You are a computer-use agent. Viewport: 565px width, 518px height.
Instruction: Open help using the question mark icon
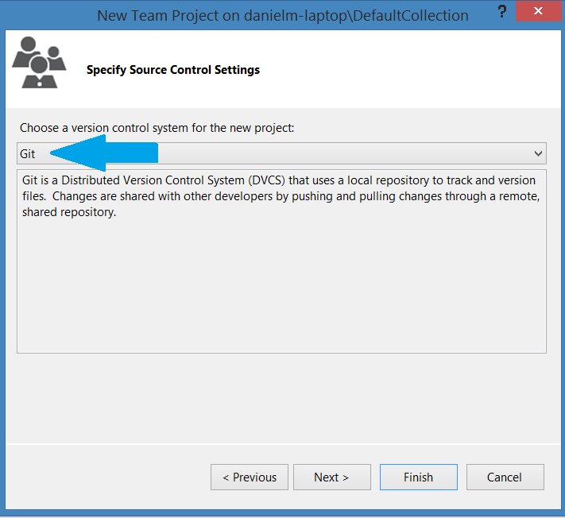click(x=502, y=12)
